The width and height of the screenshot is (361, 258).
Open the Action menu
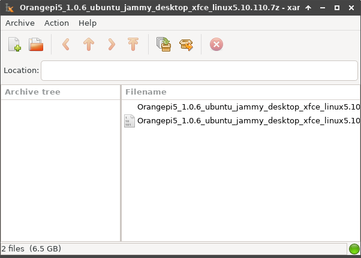[56, 23]
